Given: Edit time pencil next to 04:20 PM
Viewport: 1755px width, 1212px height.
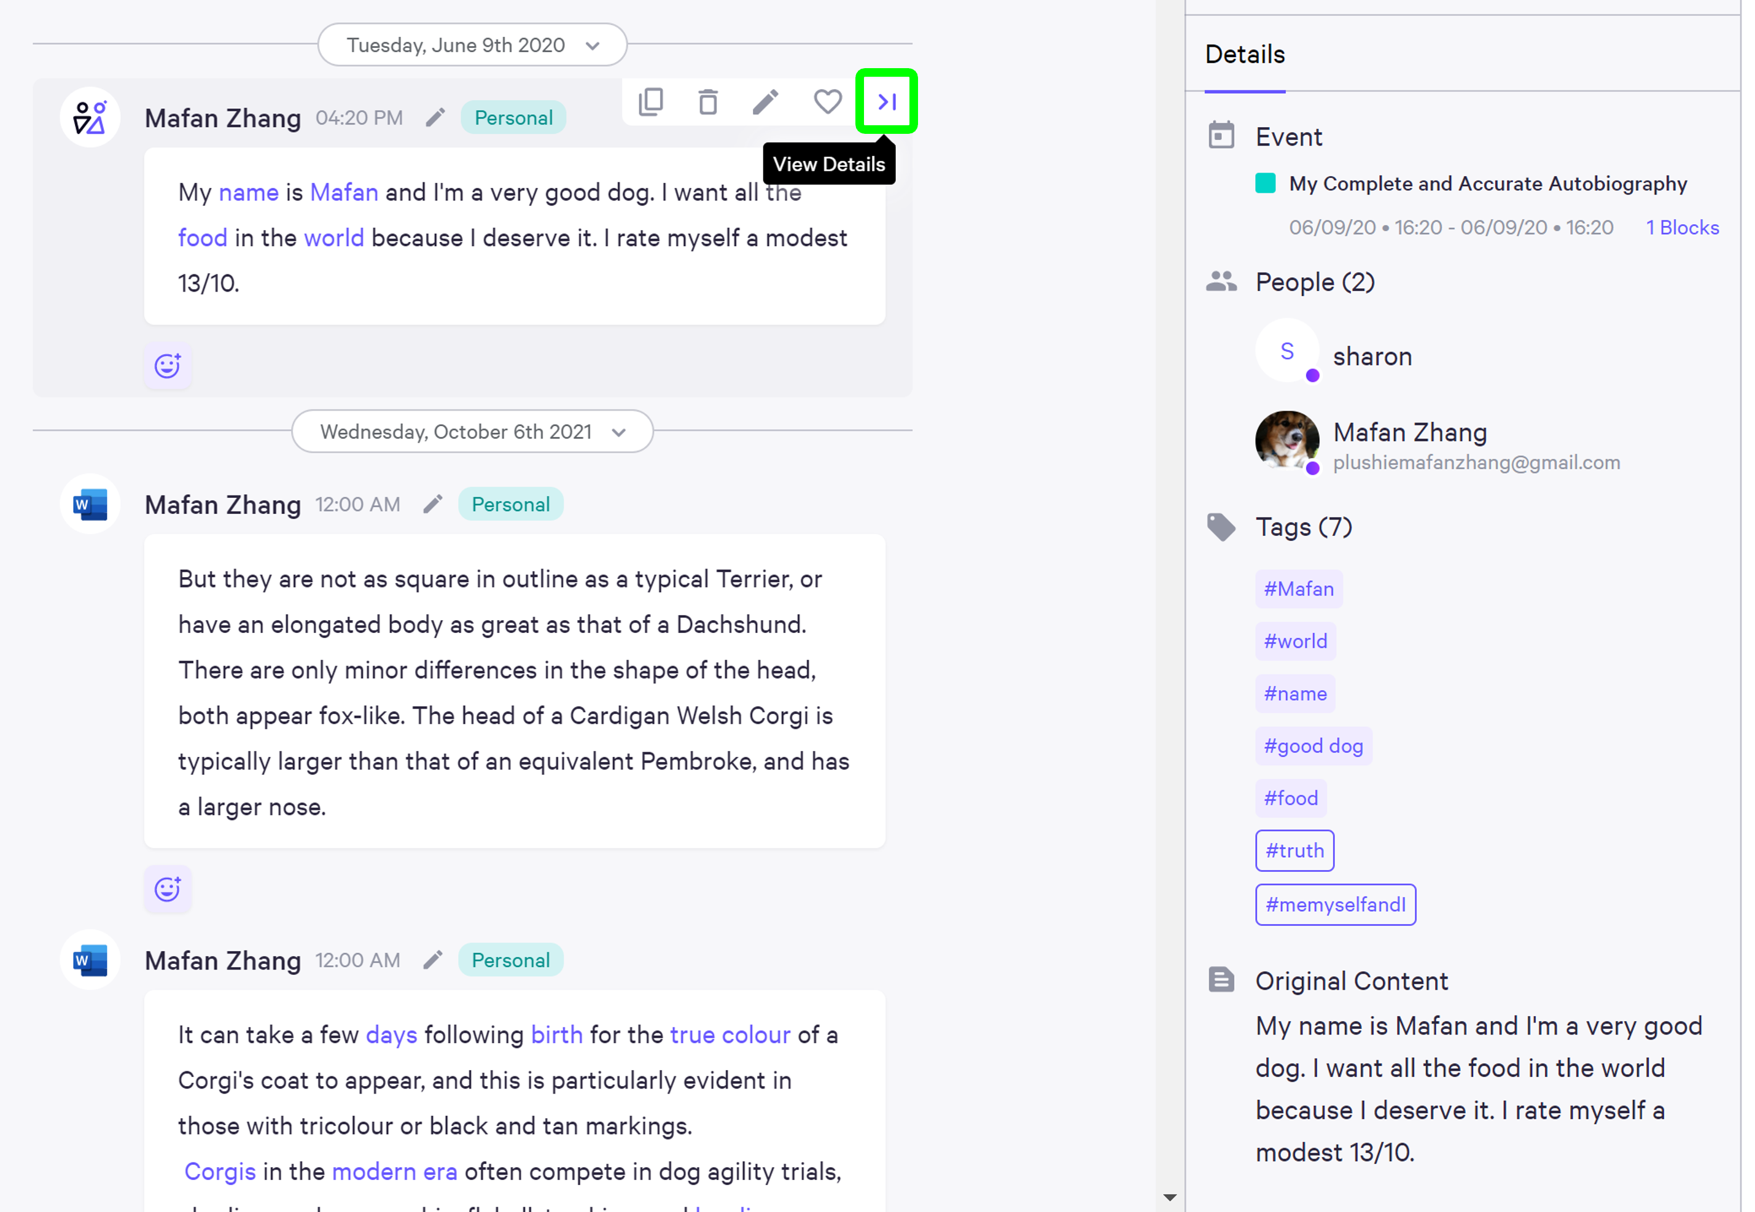Looking at the screenshot, I should click(x=435, y=118).
